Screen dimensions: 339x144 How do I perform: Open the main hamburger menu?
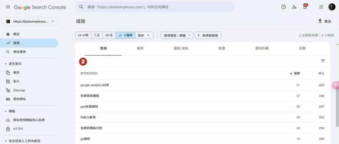coord(8,7)
